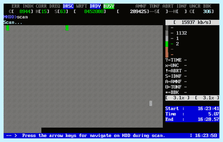
Task: Click the ABRT error flag in header
Action: click(x=168, y=6)
